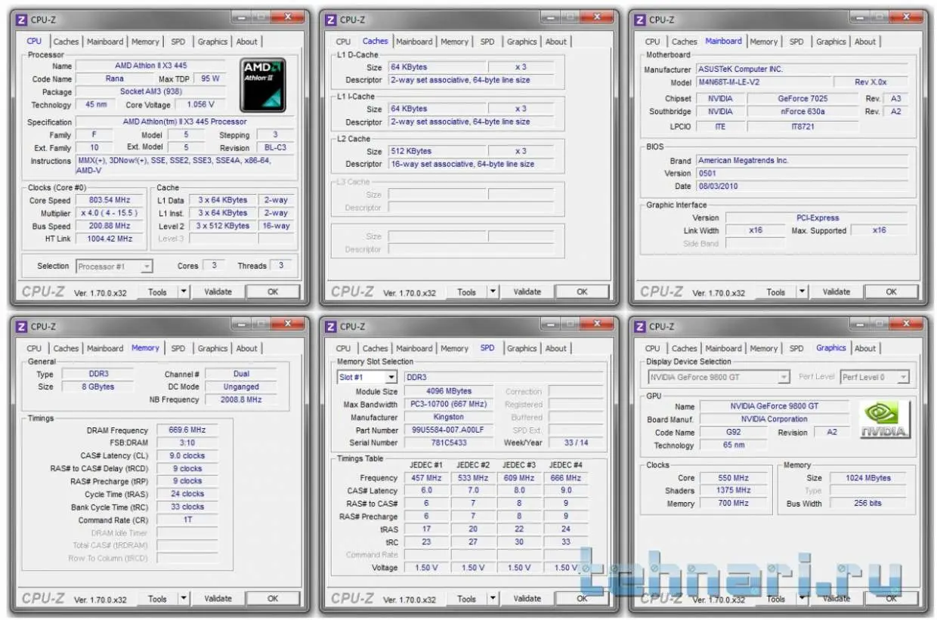
Task: Click Validate in the SPD tab window
Action: (x=527, y=598)
